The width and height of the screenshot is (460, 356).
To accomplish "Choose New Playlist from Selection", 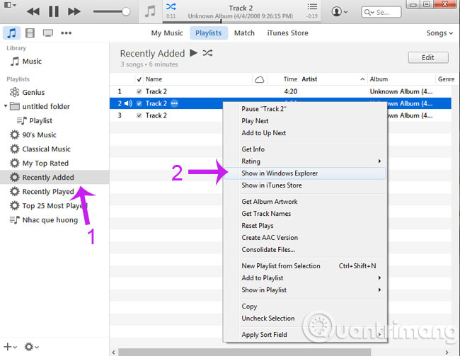I will 304,266.
